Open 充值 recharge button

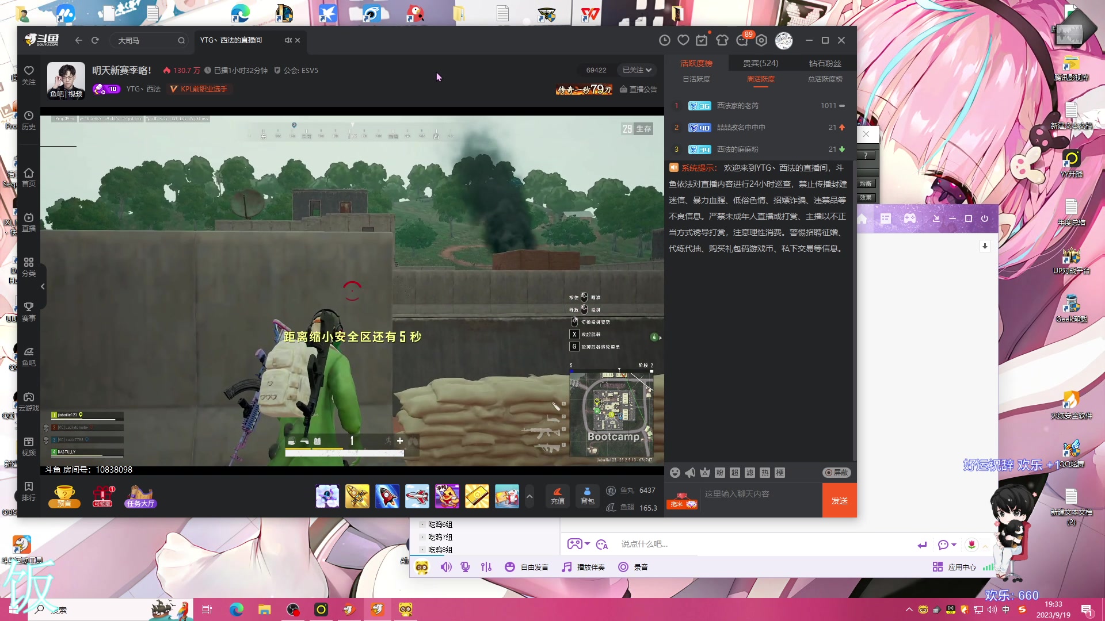[557, 496]
